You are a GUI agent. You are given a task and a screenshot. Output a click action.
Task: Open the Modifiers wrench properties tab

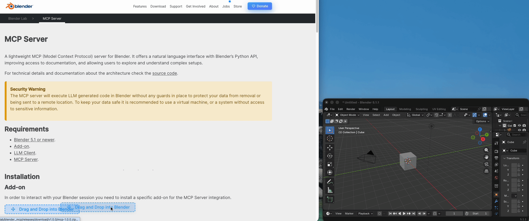[496, 201]
